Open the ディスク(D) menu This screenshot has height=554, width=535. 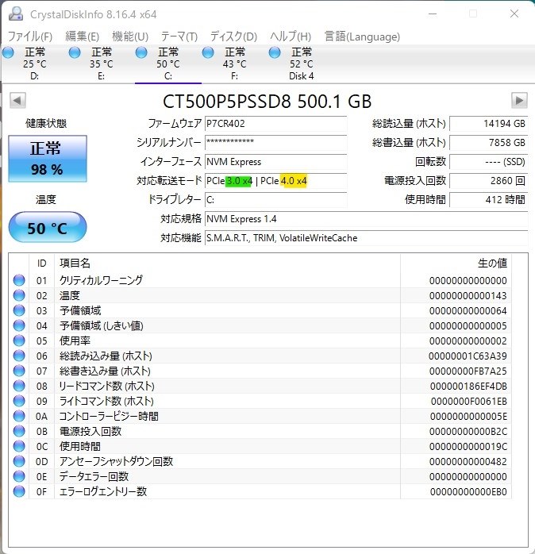click(233, 37)
